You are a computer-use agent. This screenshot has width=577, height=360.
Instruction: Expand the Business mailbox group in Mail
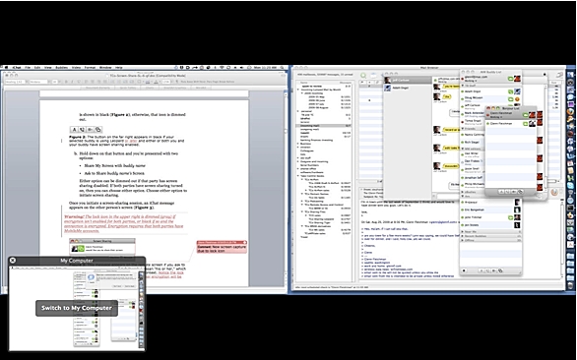[298, 144]
